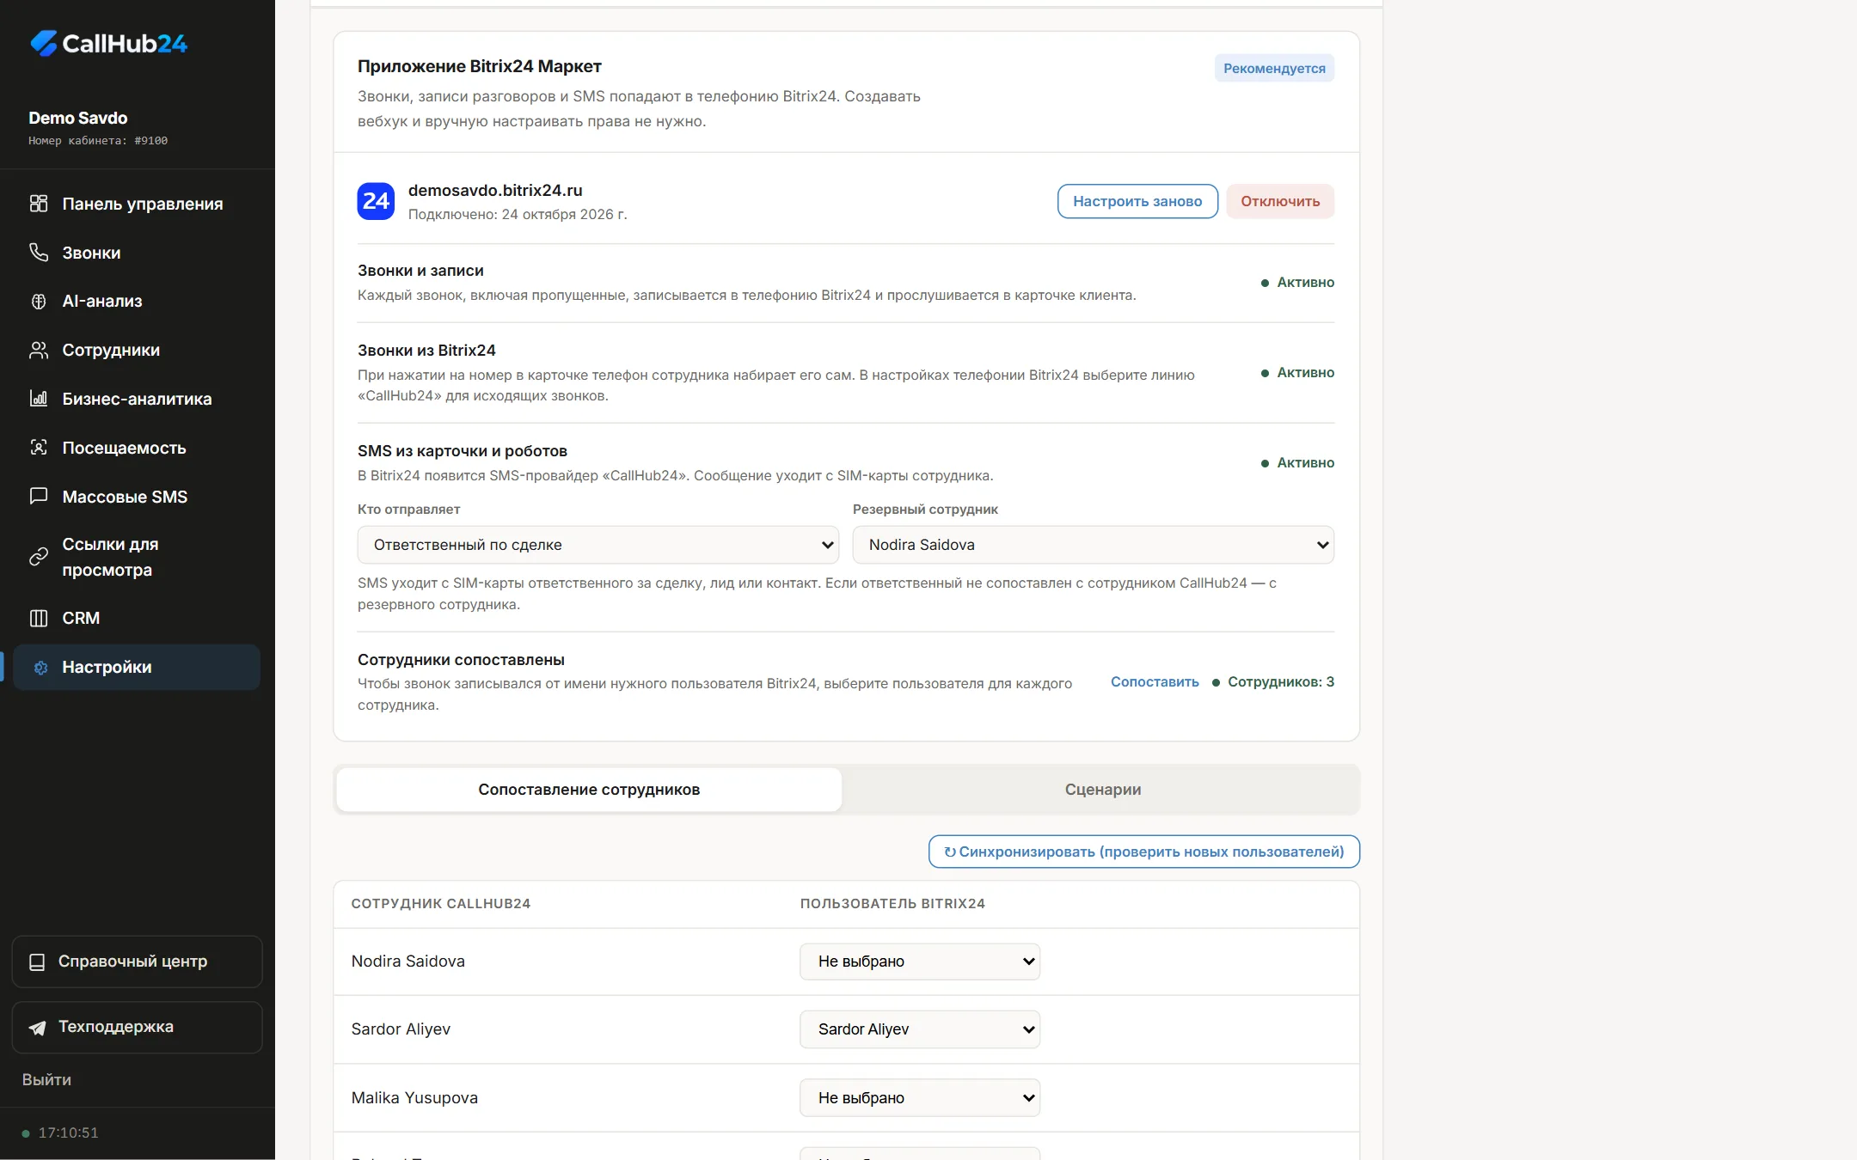Open the Справочный центр book icon

point(37,962)
